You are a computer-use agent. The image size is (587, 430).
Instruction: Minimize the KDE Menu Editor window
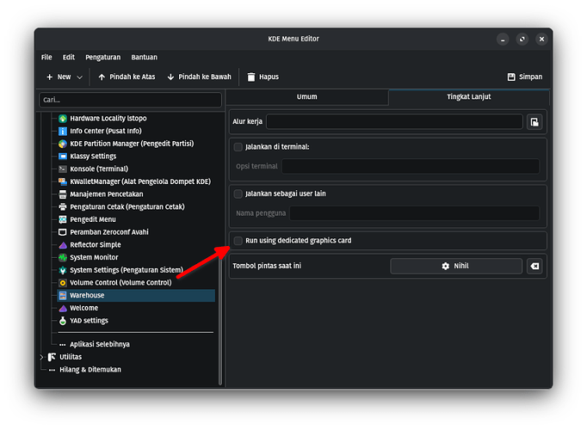pos(503,40)
